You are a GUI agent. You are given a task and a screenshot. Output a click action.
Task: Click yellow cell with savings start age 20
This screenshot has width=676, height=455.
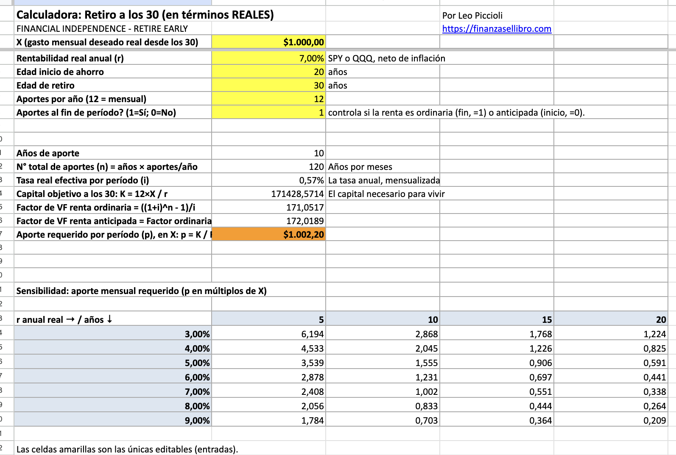pyautogui.click(x=268, y=72)
